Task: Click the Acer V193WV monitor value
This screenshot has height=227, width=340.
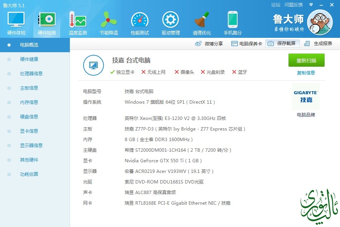Action: click(x=169, y=171)
